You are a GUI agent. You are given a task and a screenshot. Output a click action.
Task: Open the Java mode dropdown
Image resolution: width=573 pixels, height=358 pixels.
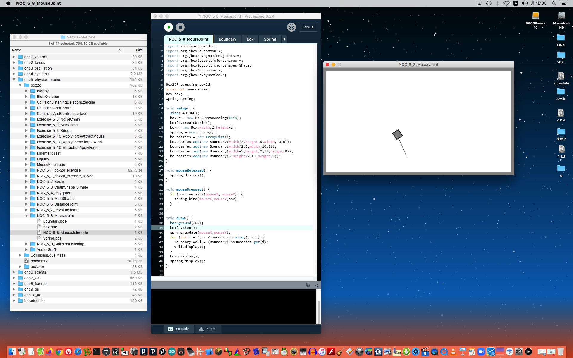click(x=308, y=27)
